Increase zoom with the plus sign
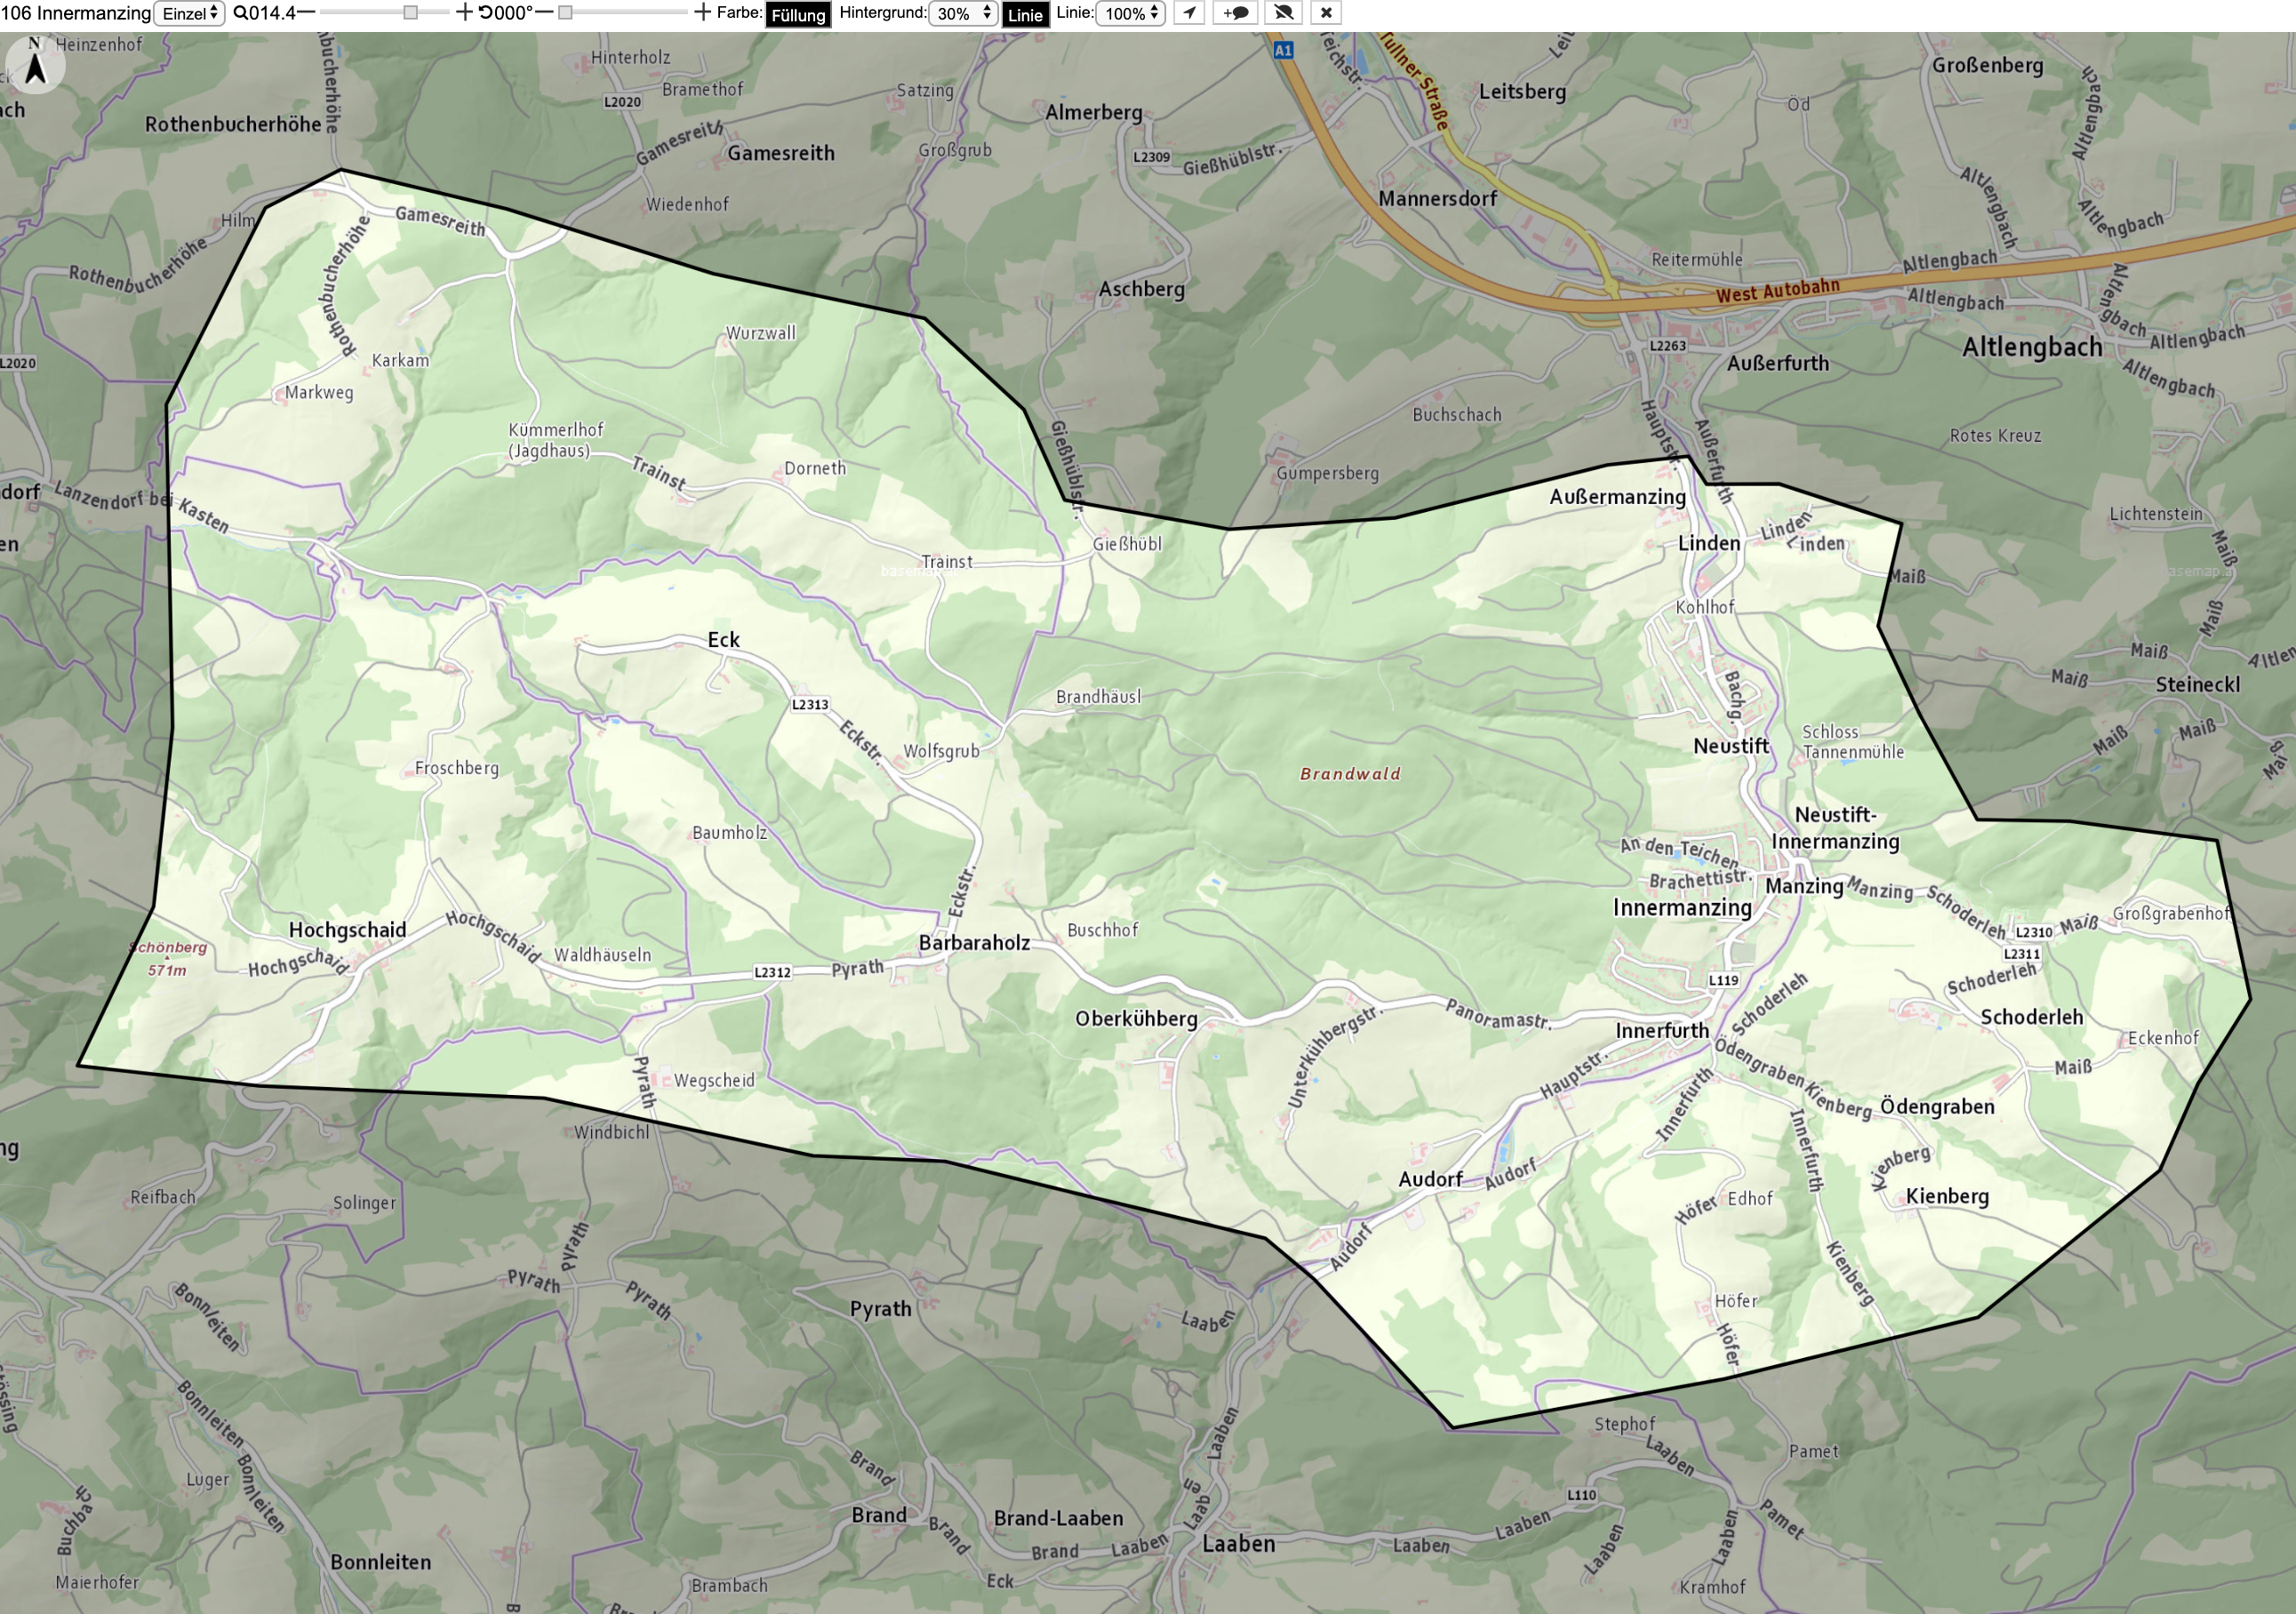 (x=464, y=12)
